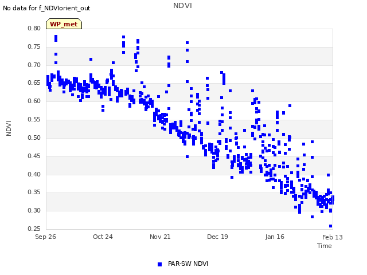Click the 0.45 y-axis tick value
Image resolution: width=367 pixels, height=275 pixels.
34,156
